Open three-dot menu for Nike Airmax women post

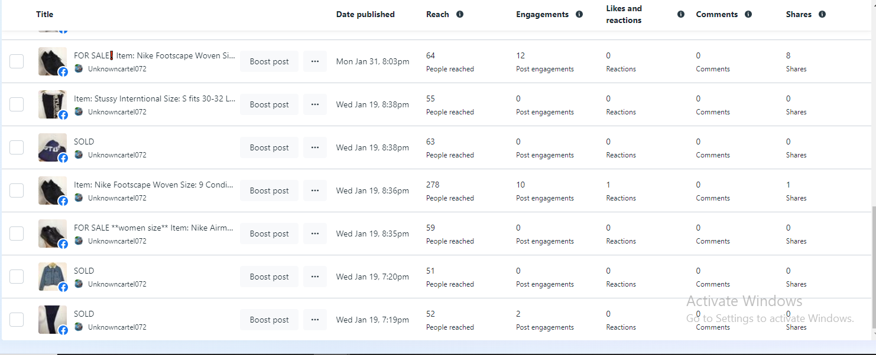coord(315,234)
